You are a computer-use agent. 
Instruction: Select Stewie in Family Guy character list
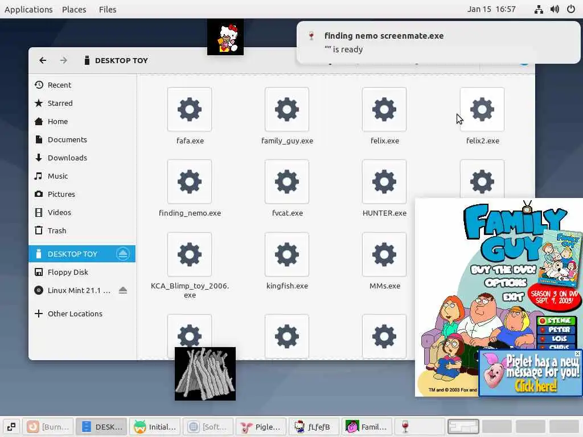point(556,320)
